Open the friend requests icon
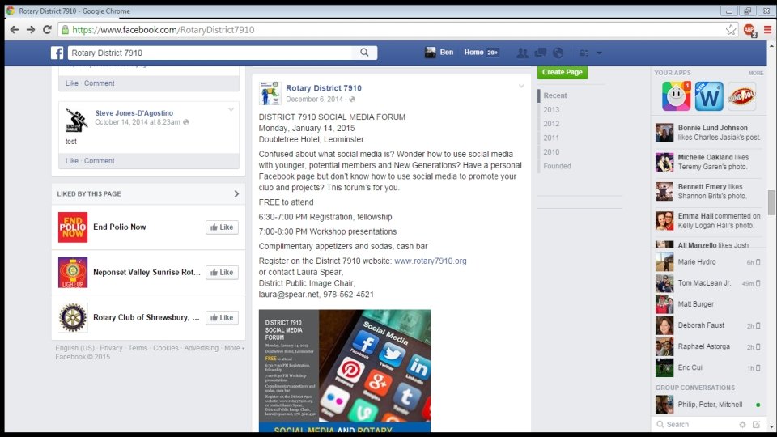 coord(522,53)
